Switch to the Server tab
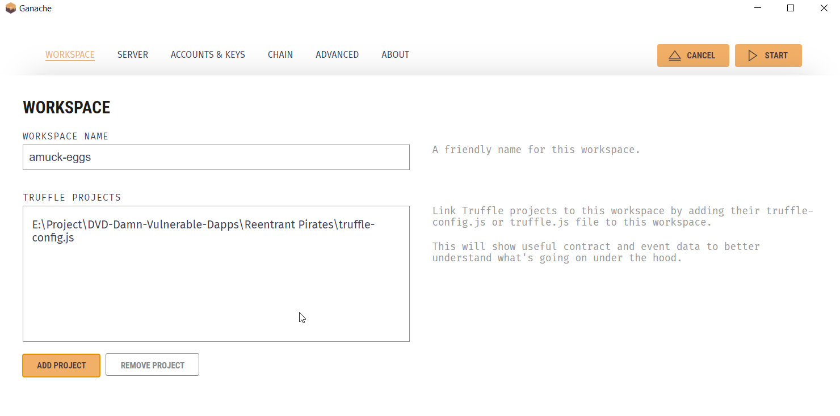Viewport: 840px width, 416px height. 133,55
